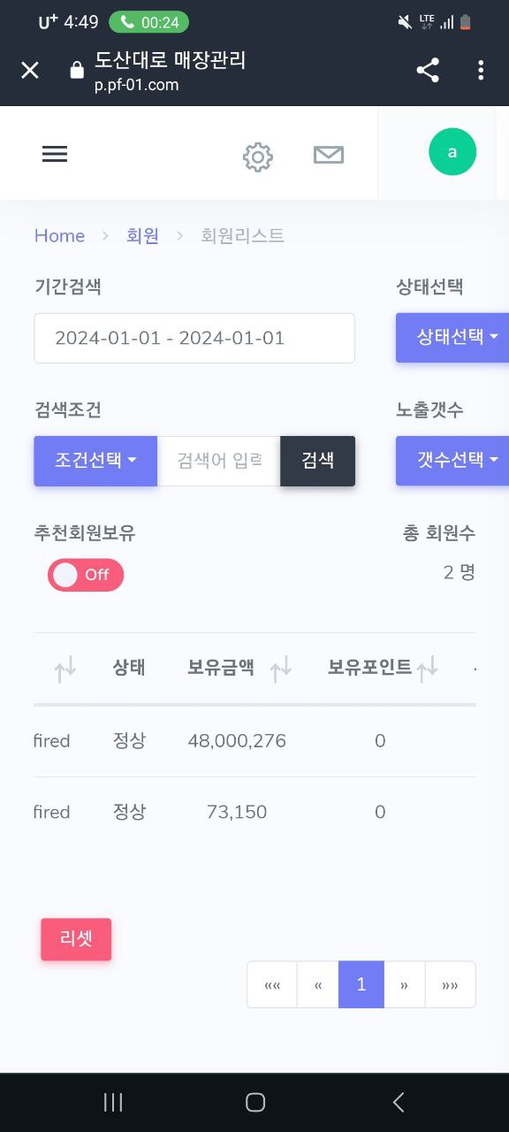Screen dimensions: 509x1132
Task: Open browser three-dot overflow menu
Action: (481, 71)
